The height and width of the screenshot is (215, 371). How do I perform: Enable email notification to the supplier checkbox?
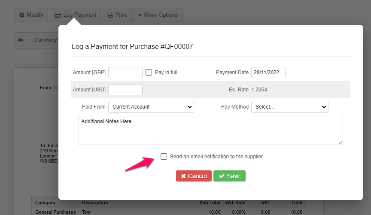coord(164,156)
